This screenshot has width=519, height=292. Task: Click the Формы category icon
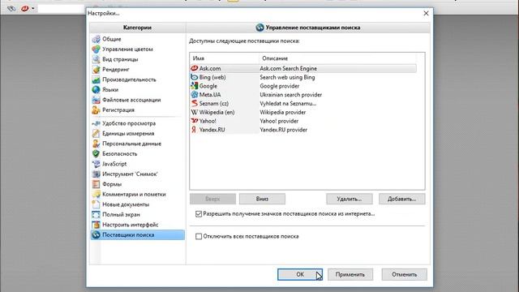(x=96, y=184)
